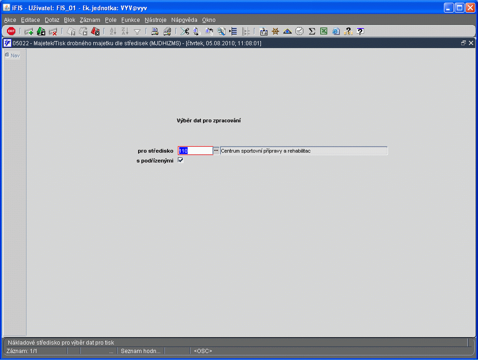Screen dimensions: 478x360
Task: Click the single printer print icon
Action: click(155, 32)
